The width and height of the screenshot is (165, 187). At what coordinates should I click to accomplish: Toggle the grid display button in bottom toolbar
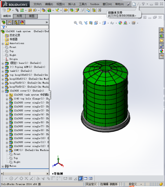pos(70,178)
